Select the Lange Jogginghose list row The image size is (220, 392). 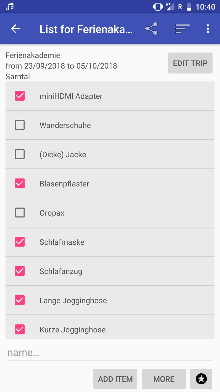click(x=110, y=300)
